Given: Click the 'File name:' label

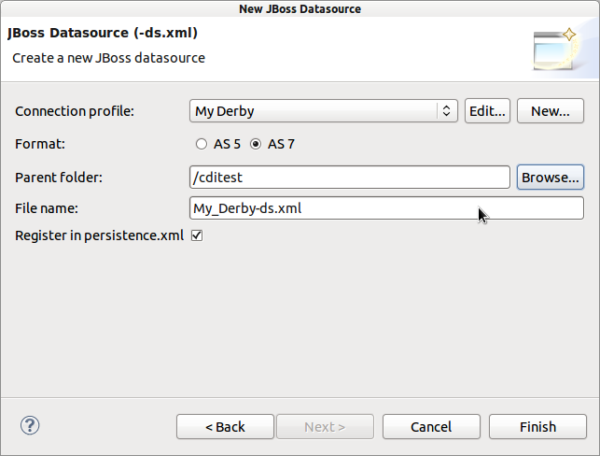Looking at the screenshot, I should [x=47, y=208].
